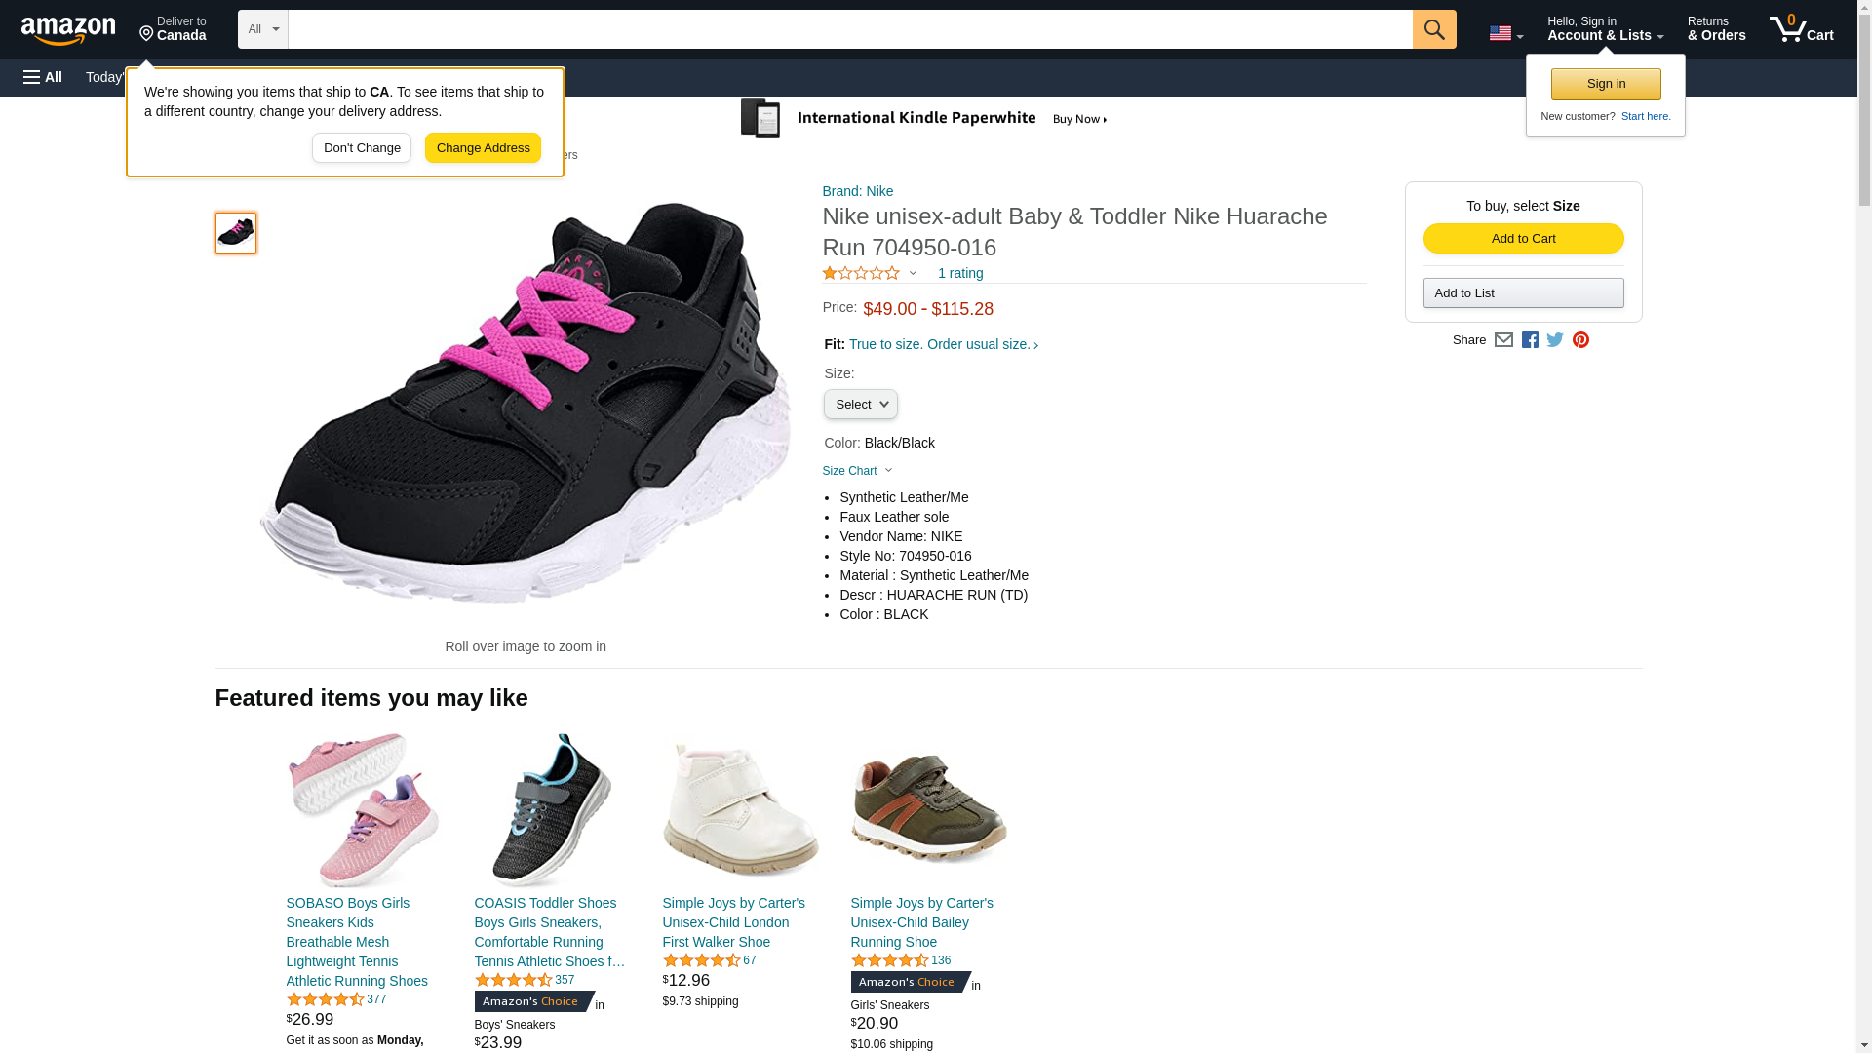Expand the Size Chart

tap(857, 471)
